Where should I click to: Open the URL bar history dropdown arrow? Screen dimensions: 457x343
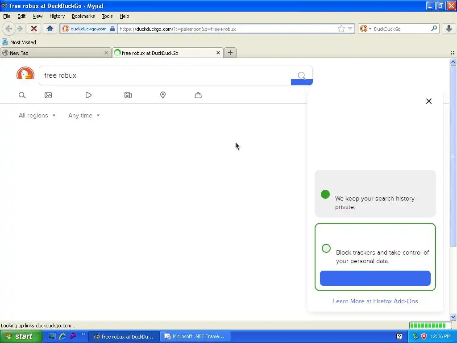coord(350,29)
